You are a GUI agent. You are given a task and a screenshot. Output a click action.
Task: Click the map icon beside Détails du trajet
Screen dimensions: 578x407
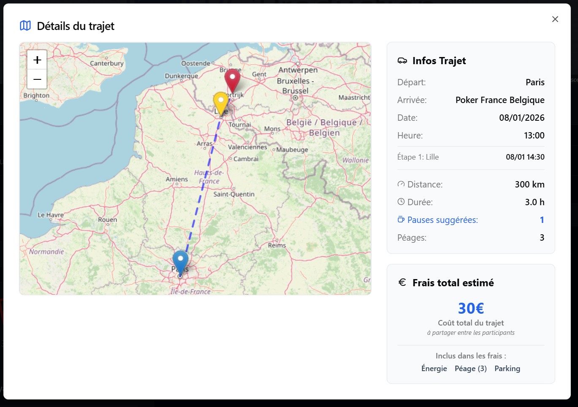click(x=25, y=26)
